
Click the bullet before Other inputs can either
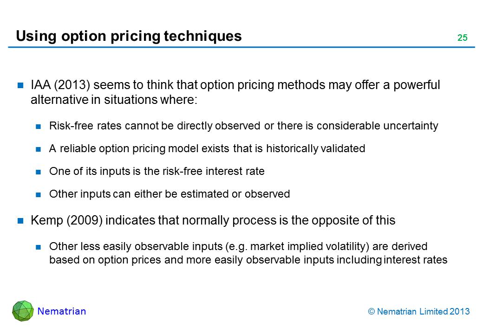tap(39, 194)
